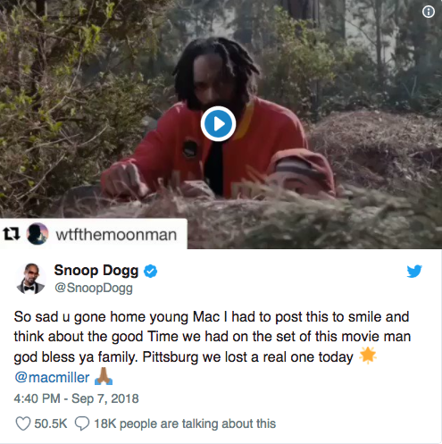Open the @macmiller mention link
Image resolution: width=442 pixels, height=444 pixels.
52,378
